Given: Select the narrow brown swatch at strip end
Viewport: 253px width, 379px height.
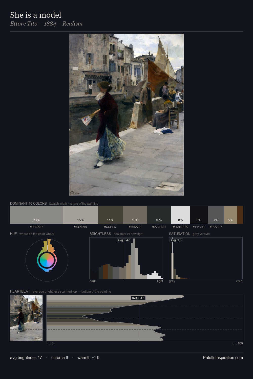Looking at the screenshot, I should click(x=240, y=215).
